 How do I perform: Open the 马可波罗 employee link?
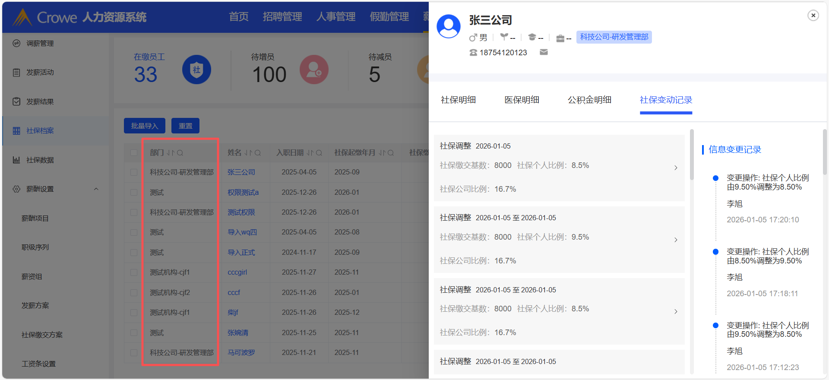click(241, 353)
